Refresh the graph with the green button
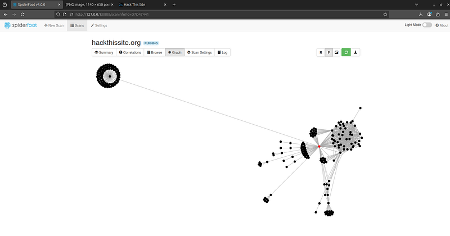The width and height of the screenshot is (450, 236). click(346, 52)
